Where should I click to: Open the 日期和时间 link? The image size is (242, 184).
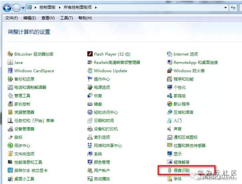pyautogui.click(x=104, y=121)
